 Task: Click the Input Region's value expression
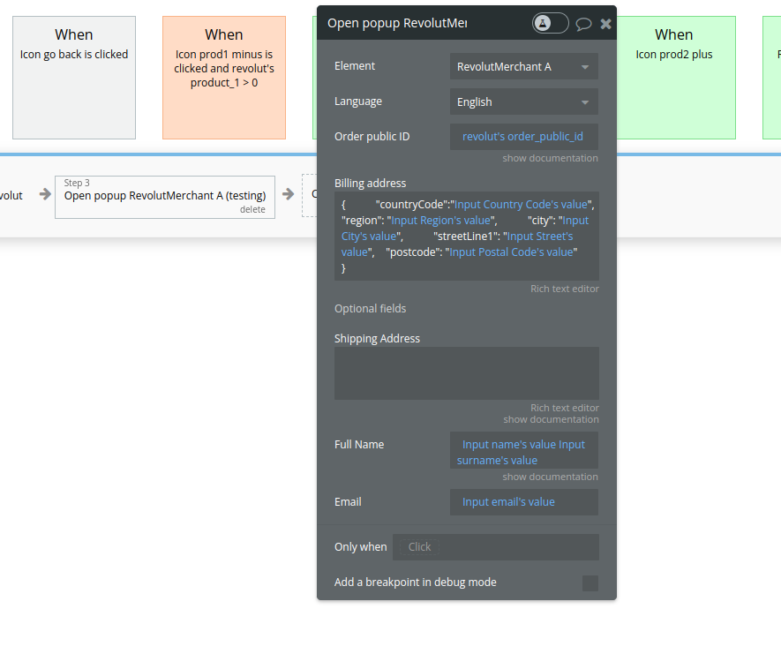[x=441, y=220]
